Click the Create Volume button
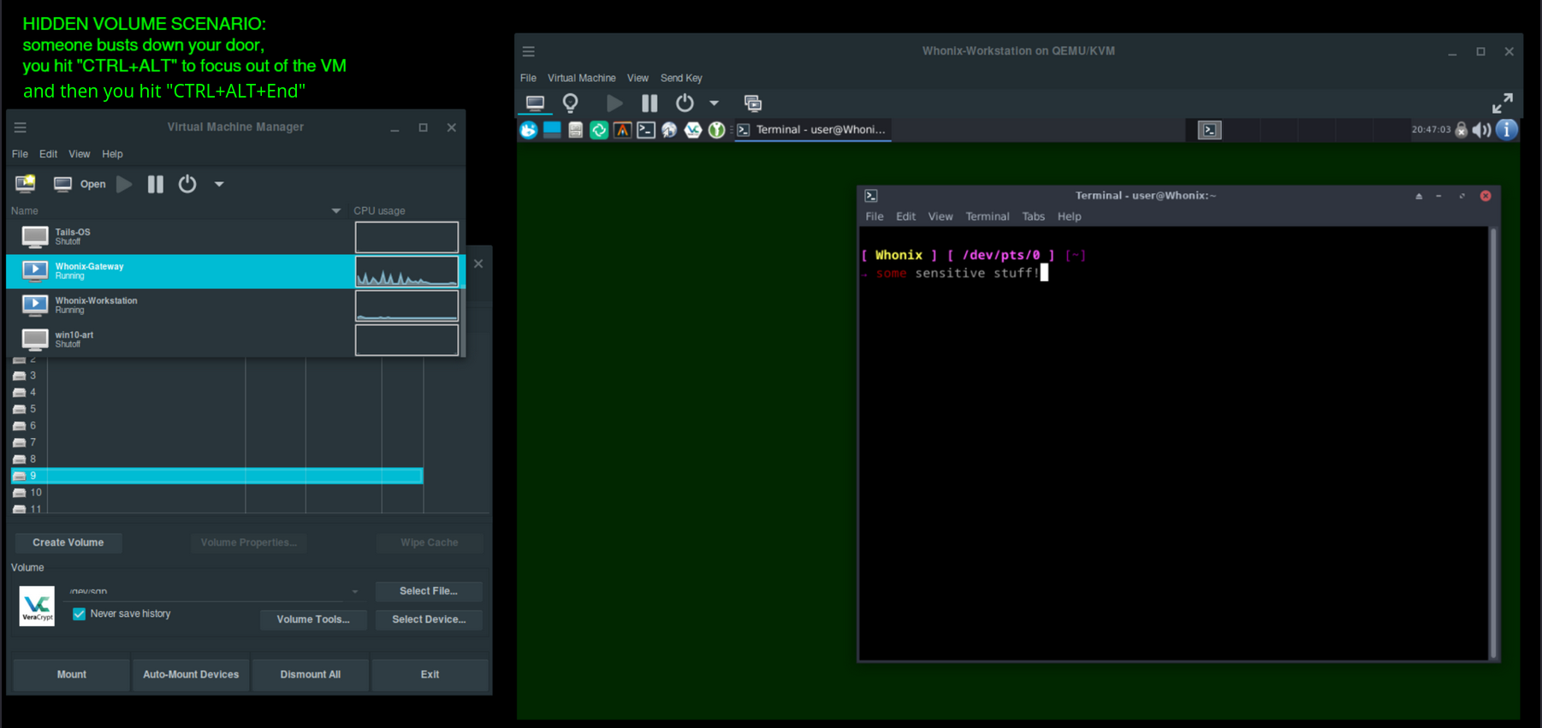The image size is (1542, 728). click(68, 542)
